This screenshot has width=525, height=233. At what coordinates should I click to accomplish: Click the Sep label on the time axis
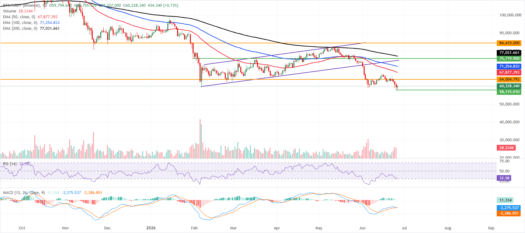(x=491, y=228)
